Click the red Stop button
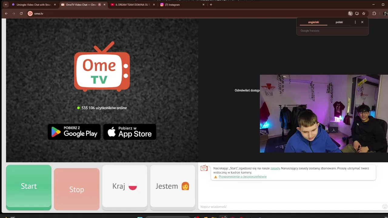The height and width of the screenshot is (218, 388). tap(77, 189)
